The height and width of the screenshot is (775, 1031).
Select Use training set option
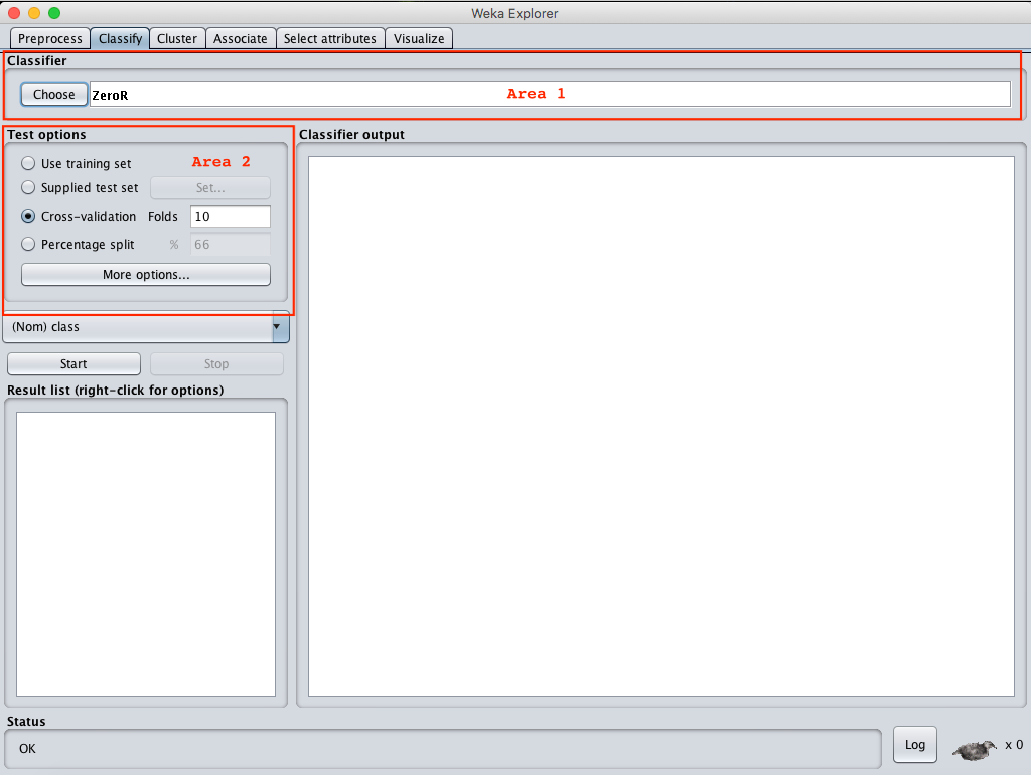tap(28, 164)
